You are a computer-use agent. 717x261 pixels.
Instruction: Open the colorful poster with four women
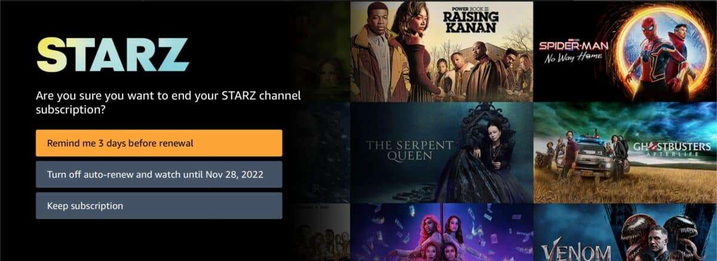pyautogui.click(x=442, y=232)
